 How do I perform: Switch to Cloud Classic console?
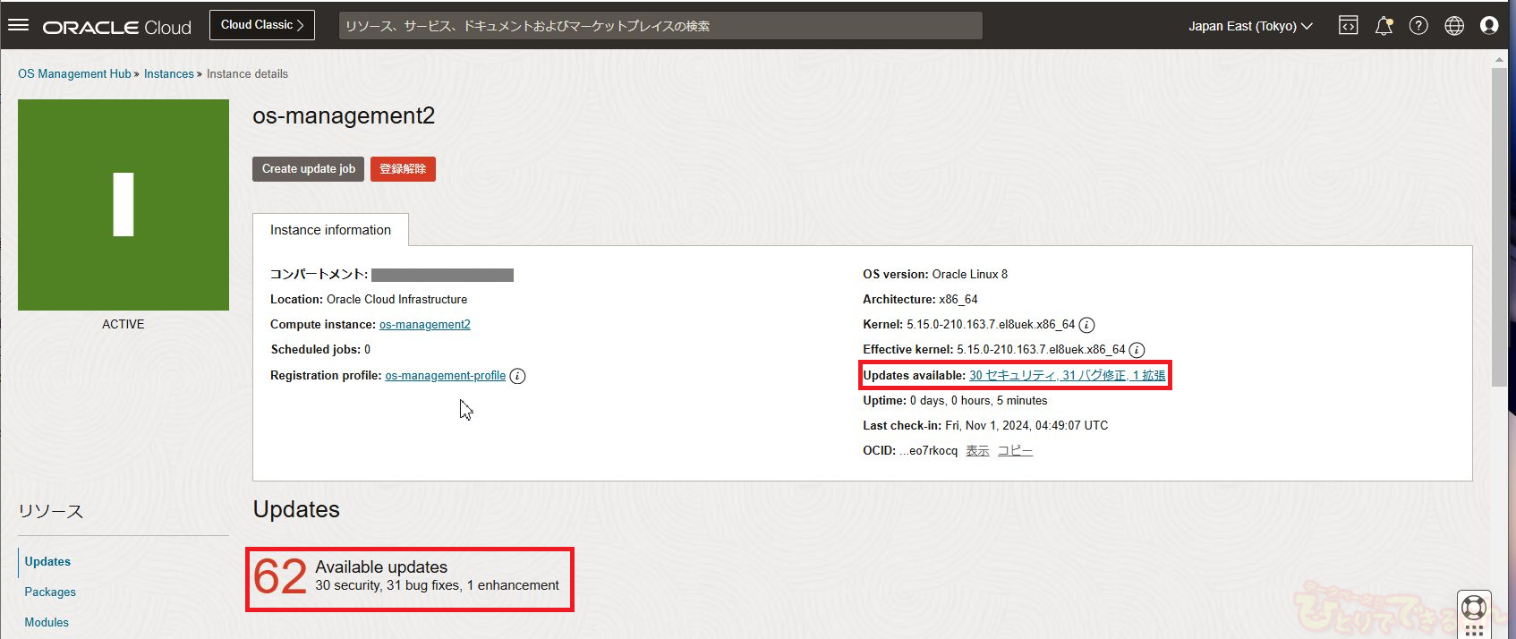[x=262, y=25]
